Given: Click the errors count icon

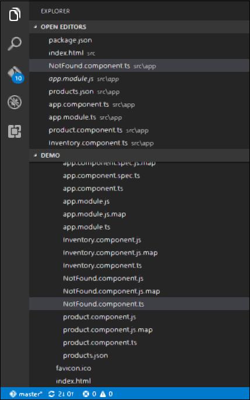Looking at the screenshot, I should click(x=86, y=394).
